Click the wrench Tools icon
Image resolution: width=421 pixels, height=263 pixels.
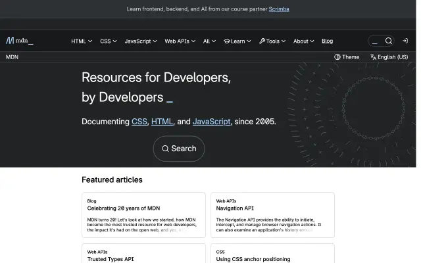[x=262, y=41]
